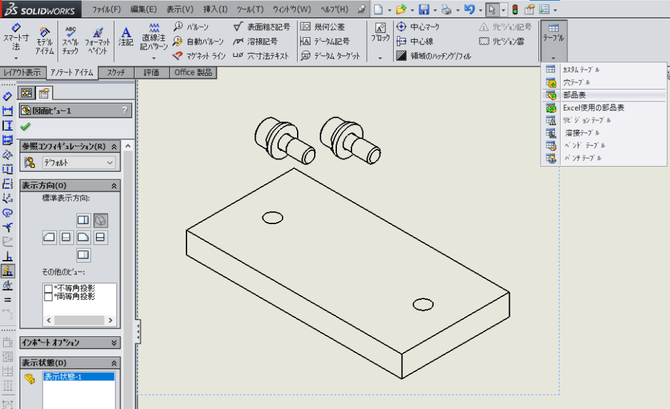Open the ツール(T) menu

pyautogui.click(x=249, y=10)
